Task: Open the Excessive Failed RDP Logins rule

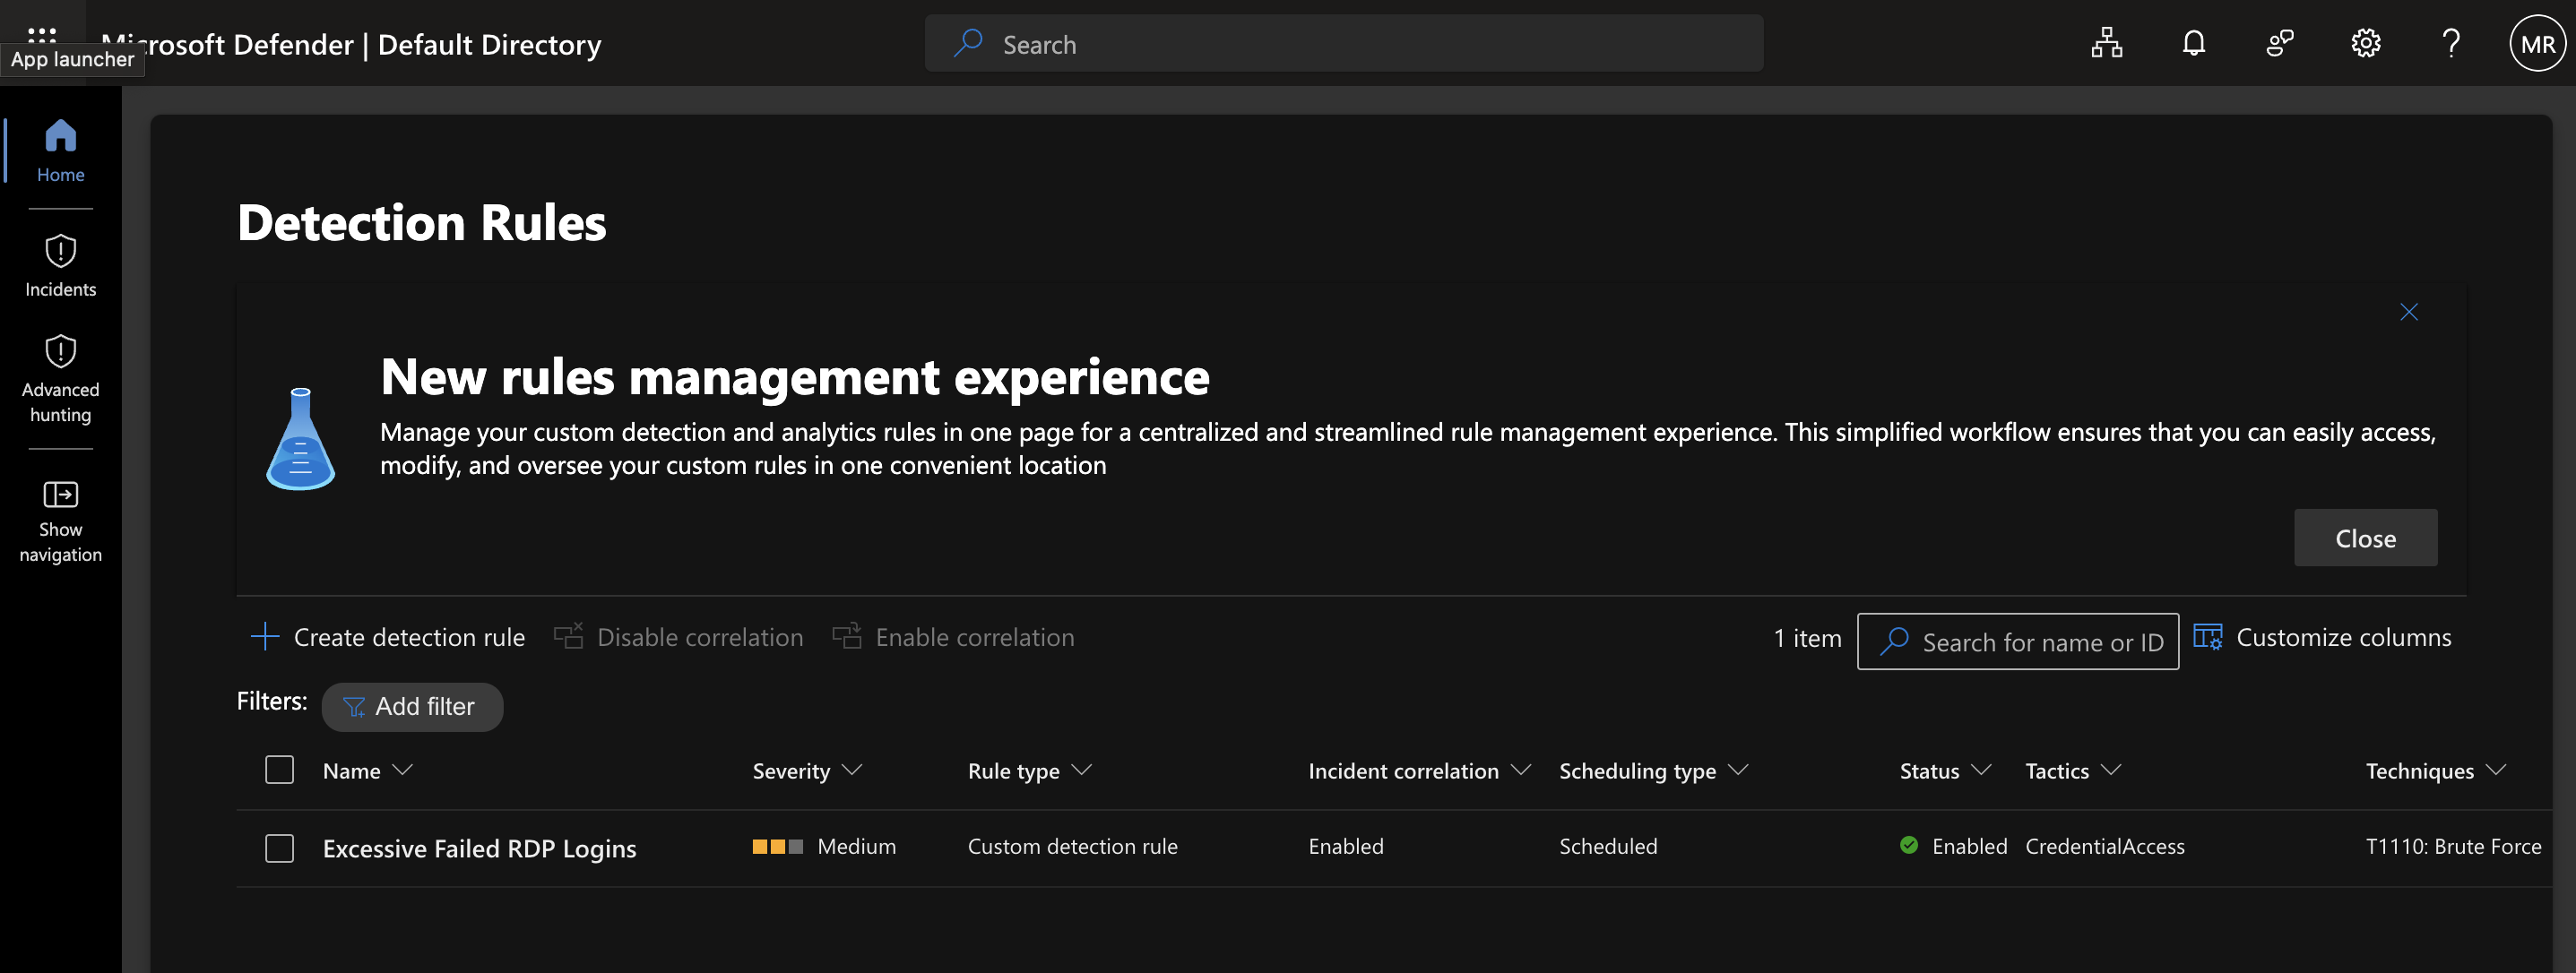Action: (x=479, y=849)
